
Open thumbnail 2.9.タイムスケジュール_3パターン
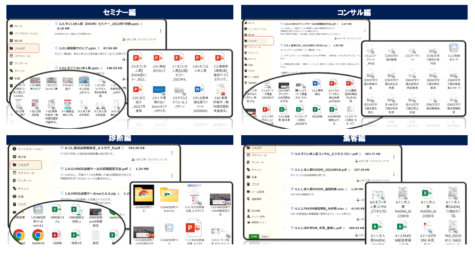(x=179, y=90)
